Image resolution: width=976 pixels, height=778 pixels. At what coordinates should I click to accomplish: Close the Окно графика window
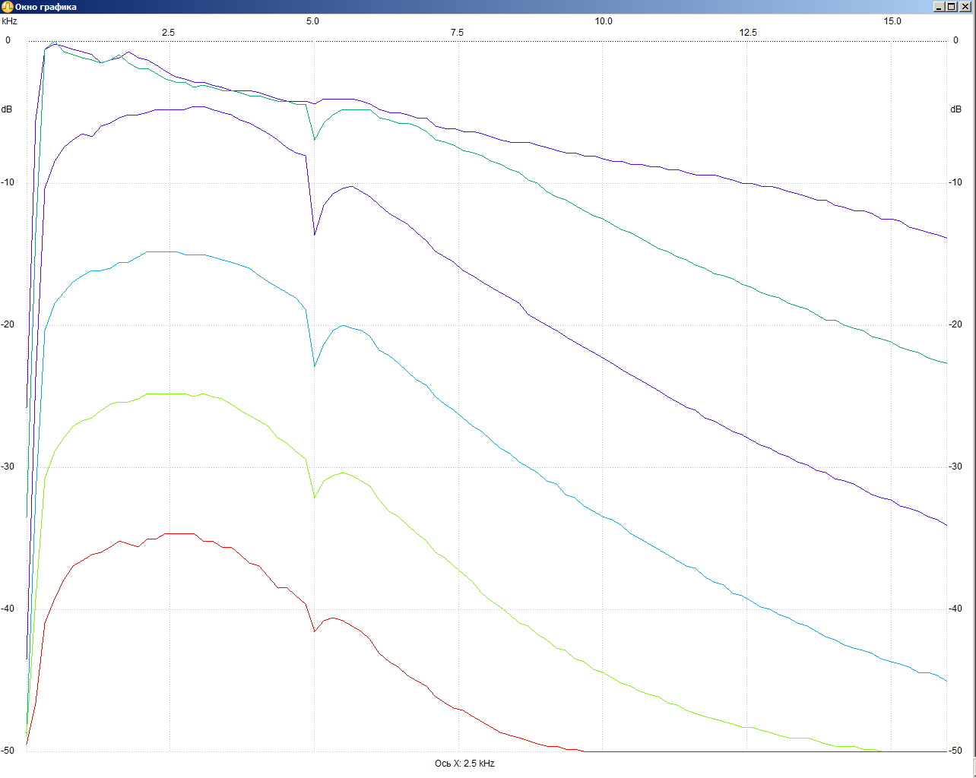pos(965,7)
